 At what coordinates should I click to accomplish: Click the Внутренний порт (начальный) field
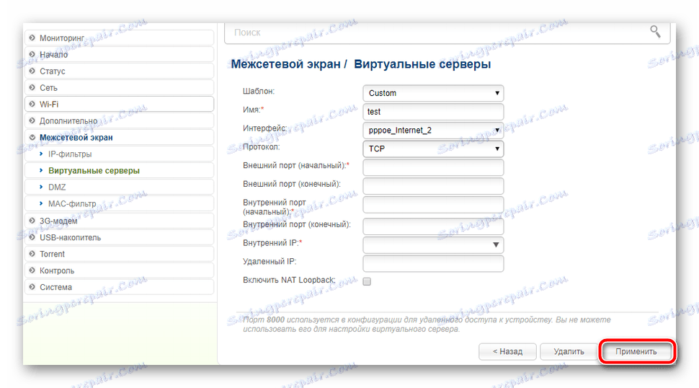tap(433, 205)
